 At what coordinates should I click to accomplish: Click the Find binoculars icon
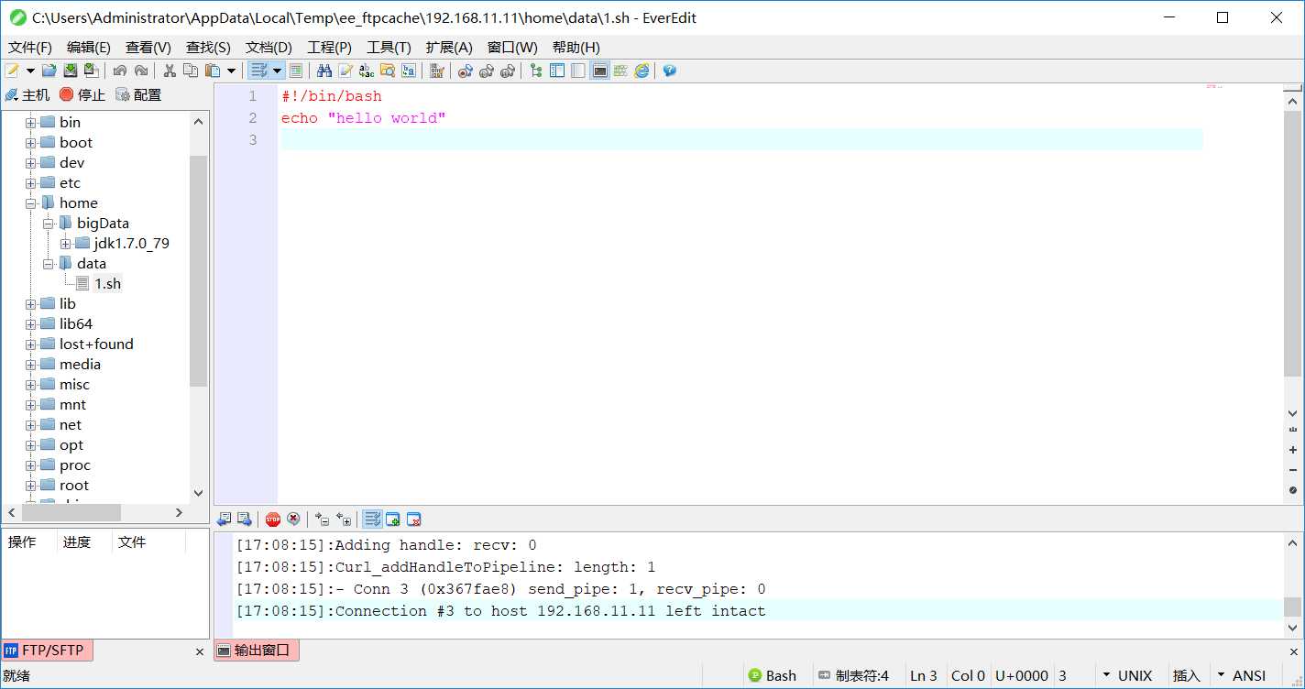(x=324, y=71)
